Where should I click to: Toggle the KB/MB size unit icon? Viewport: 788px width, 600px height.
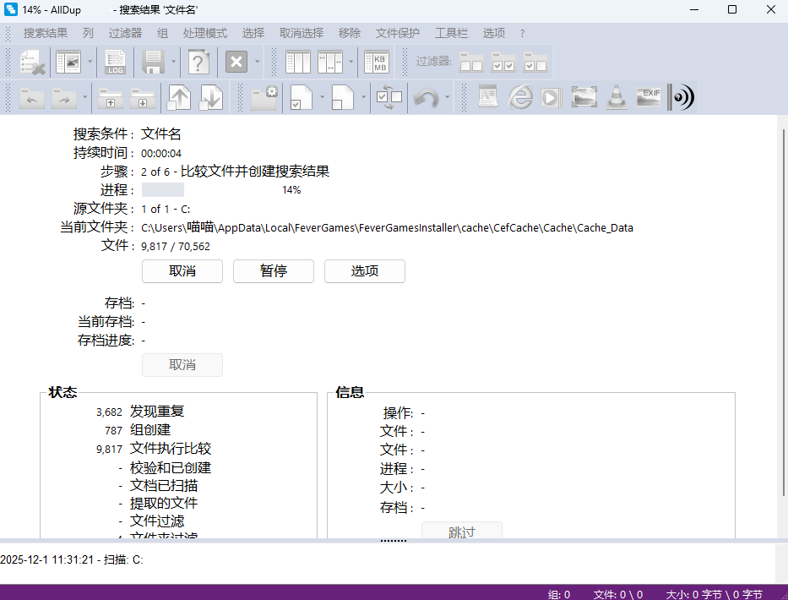[377, 63]
